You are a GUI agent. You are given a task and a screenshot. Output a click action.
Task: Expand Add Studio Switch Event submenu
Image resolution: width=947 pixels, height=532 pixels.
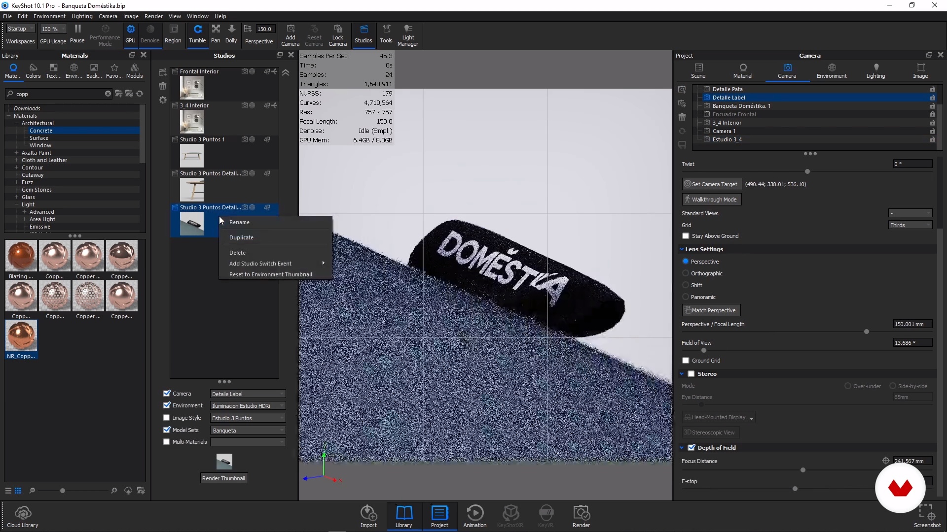click(x=275, y=264)
